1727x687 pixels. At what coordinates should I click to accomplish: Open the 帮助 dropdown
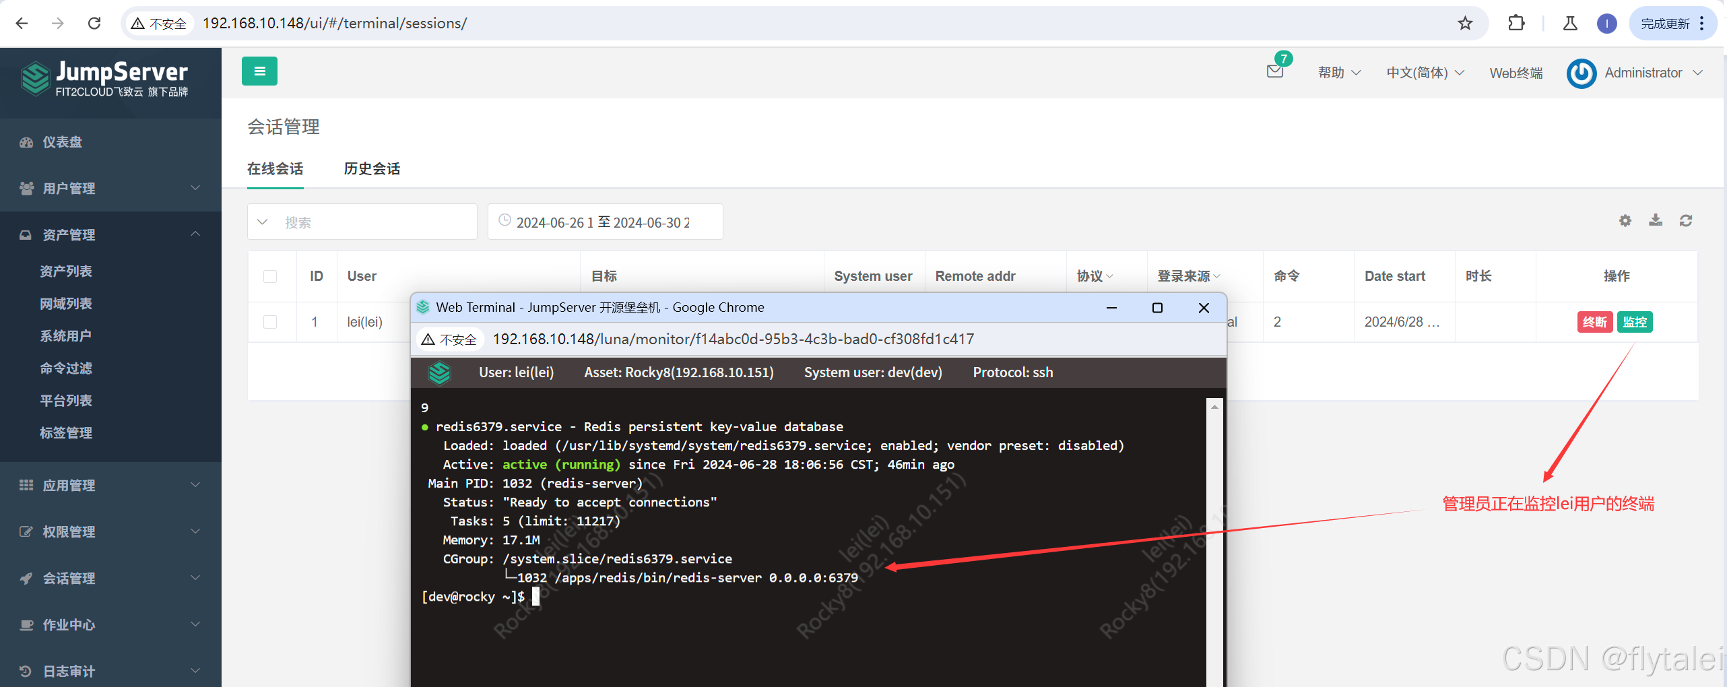click(x=1339, y=73)
